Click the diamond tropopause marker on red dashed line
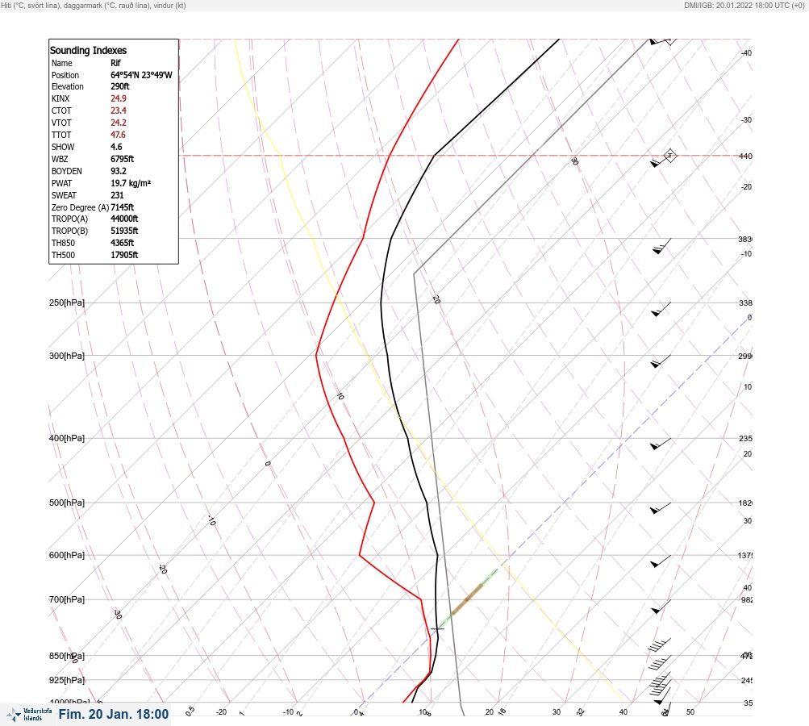The height and width of the screenshot is (726, 809). tap(669, 156)
